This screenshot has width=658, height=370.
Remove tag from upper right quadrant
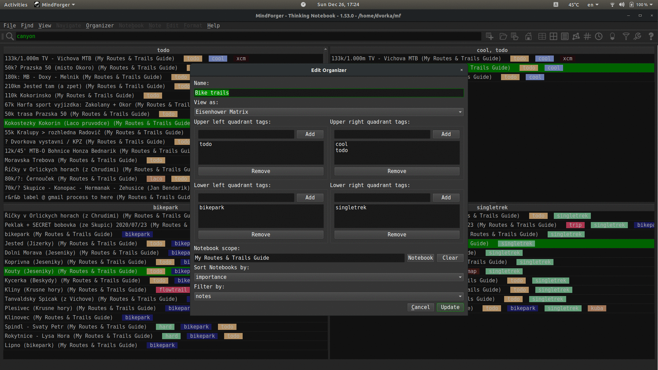(397, 171)
